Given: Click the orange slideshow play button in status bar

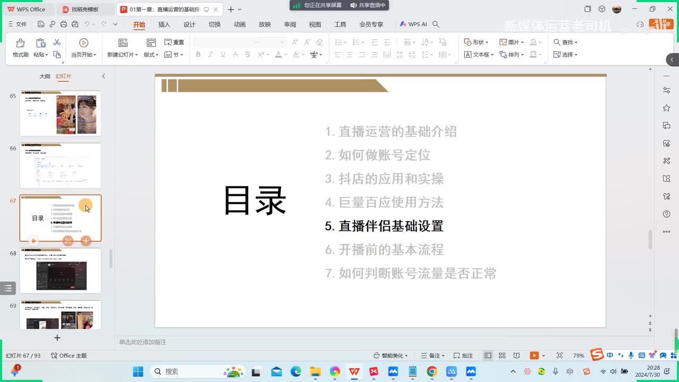Looking at the screenshot, I should [x=535, y=355].
